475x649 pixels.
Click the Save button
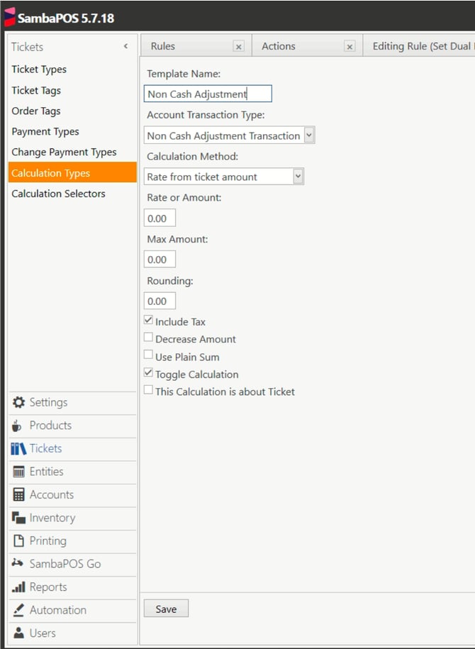click(166, 609)
